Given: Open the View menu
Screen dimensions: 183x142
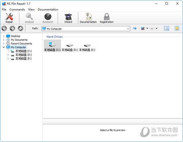Looking at the screenshot, I should click(31, 10).
